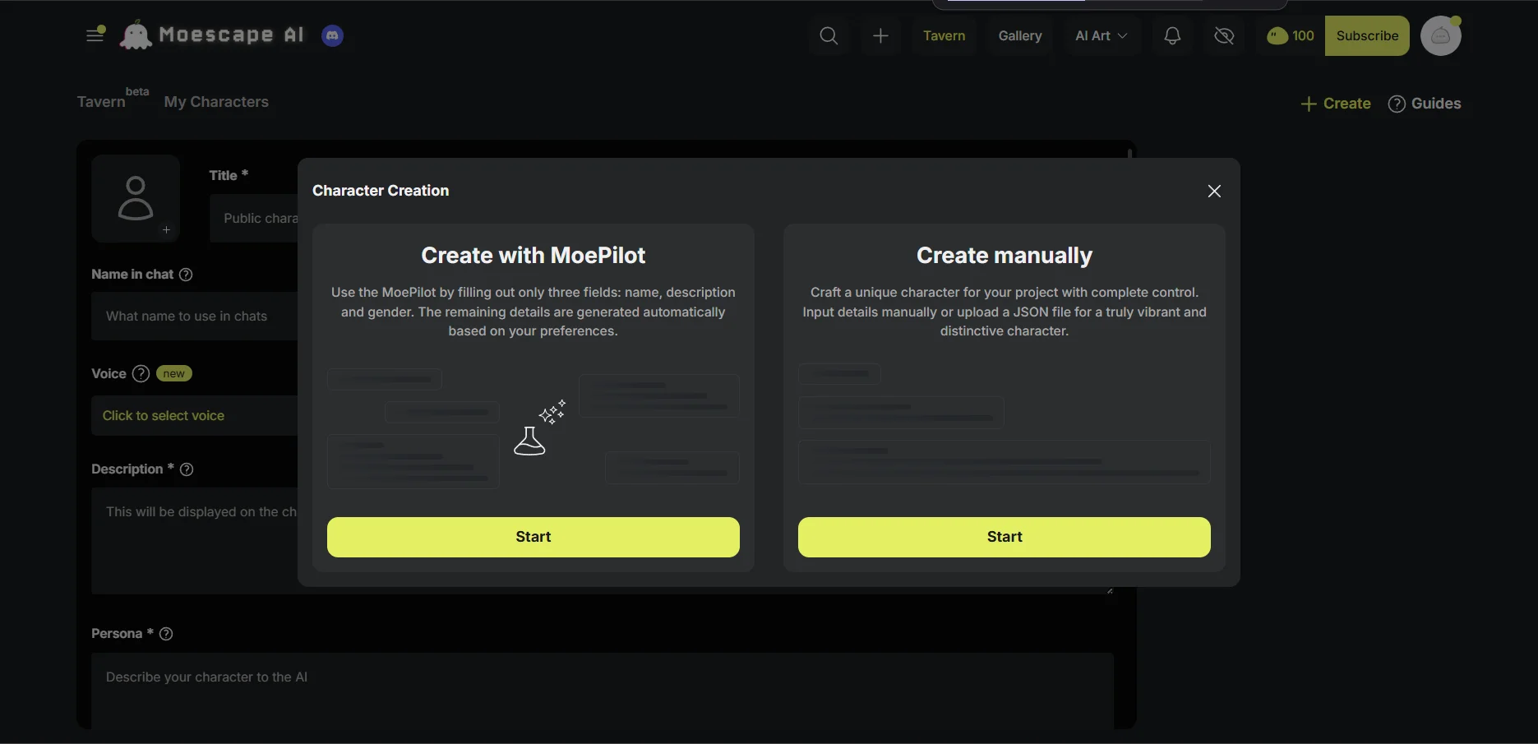Start creating with MoePilot

pos(533,537)
